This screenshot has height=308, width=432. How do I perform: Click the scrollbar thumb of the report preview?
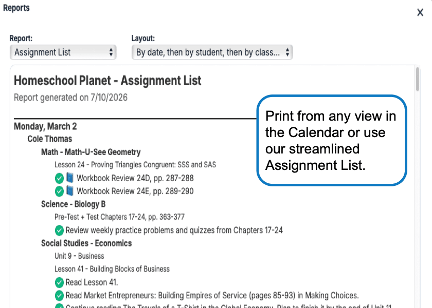(x=418, y=79)
